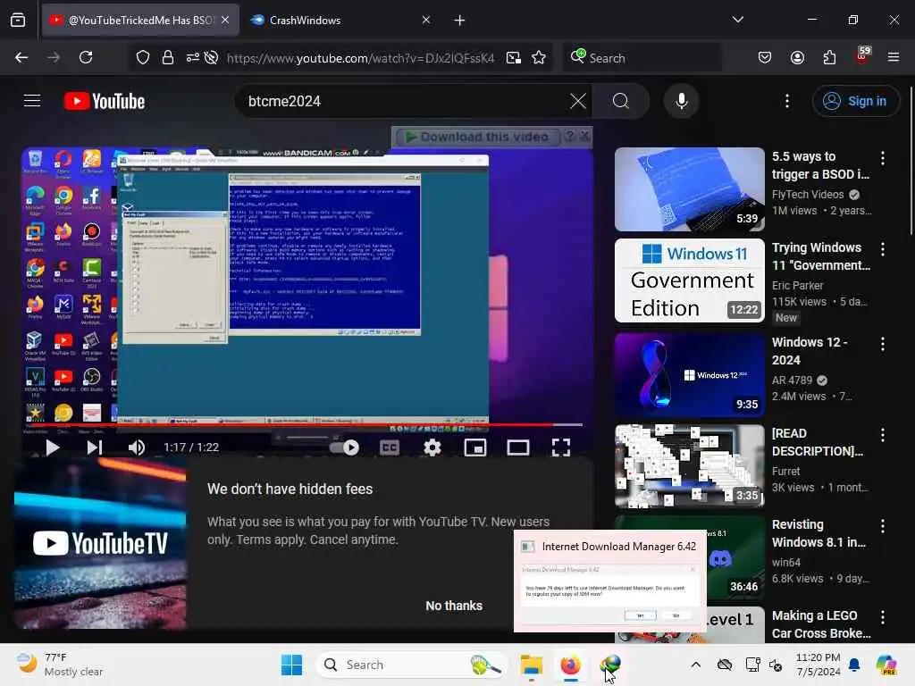The height and width of the screenshot is (686, 915).
Task: Close the IDM download panel
Action: tap(584, 137)
